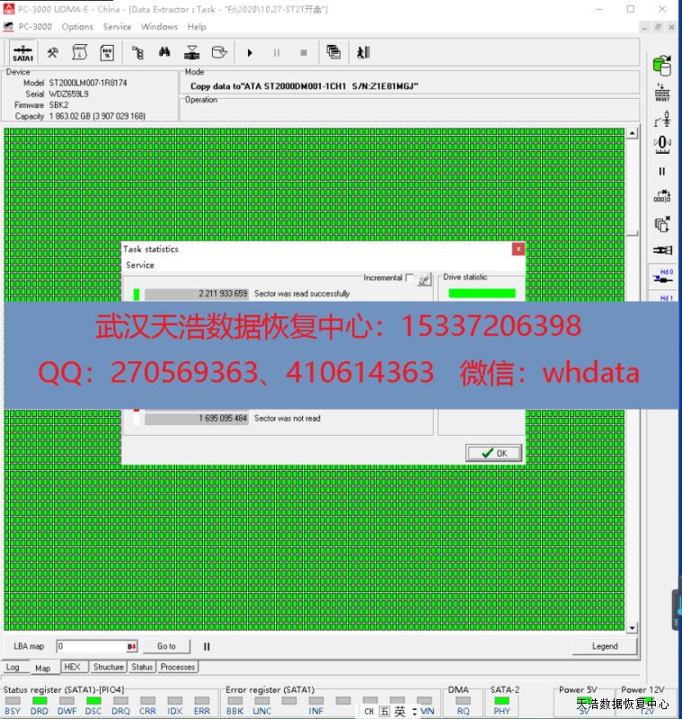Click the map scrollbar up arrow
This screenshot has height=719, width=682.
pos(632,134)
